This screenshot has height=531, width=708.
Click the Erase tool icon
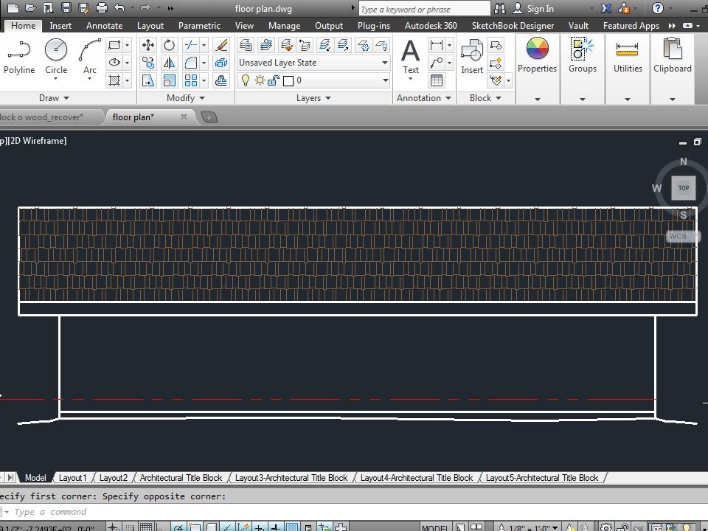(x=221, y=45)
